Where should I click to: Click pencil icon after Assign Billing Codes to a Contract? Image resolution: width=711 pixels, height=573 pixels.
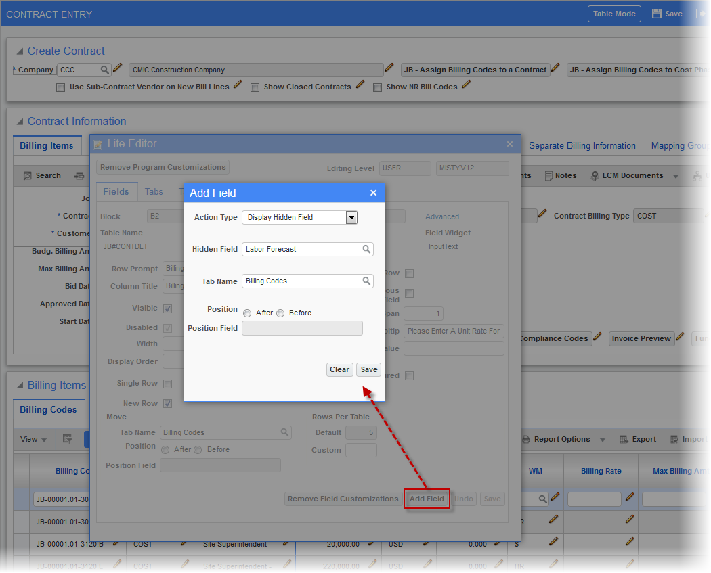pyautogui.click(x=555, y=68)
